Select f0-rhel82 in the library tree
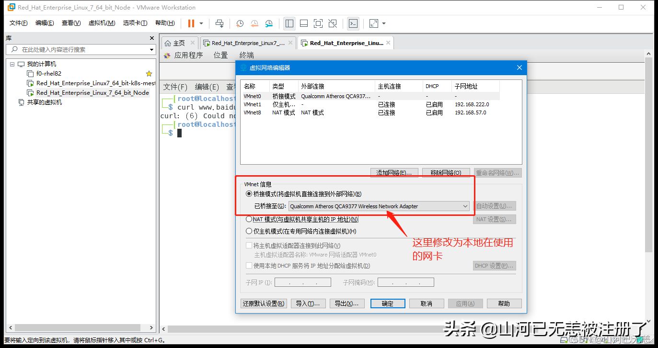The image size is (658, 348). 49,74
